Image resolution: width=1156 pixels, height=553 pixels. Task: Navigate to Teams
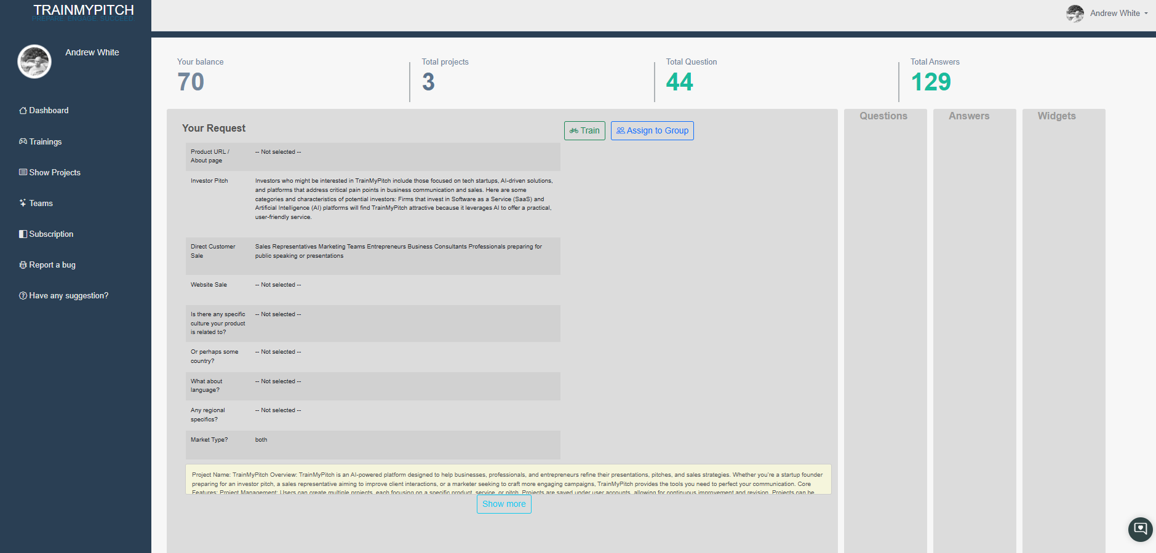coord(41,203)
